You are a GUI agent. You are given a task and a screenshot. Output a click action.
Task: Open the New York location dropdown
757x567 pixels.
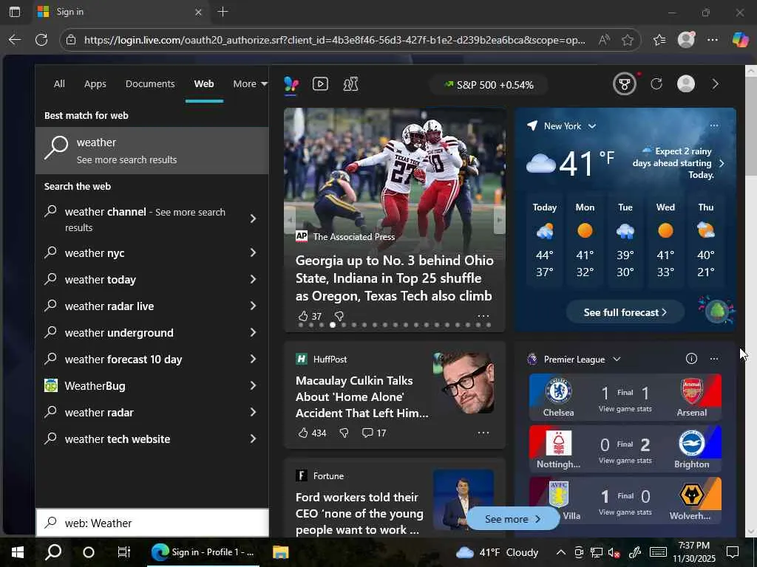pos(569,126)
